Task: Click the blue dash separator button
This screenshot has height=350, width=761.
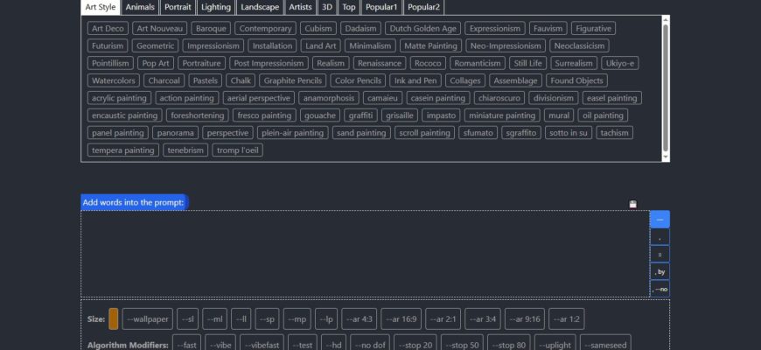Action: 660,220
